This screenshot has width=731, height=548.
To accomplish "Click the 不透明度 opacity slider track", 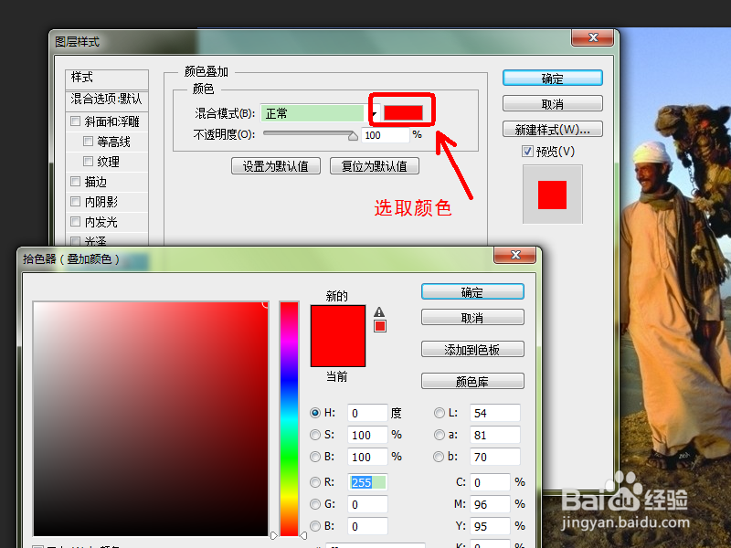I will coord(308,133).
